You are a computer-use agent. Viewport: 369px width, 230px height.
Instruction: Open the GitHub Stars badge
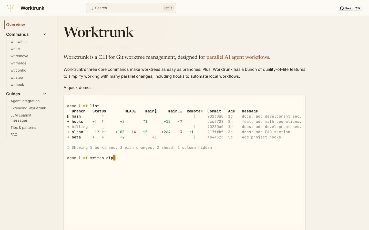tap(346, 8)
